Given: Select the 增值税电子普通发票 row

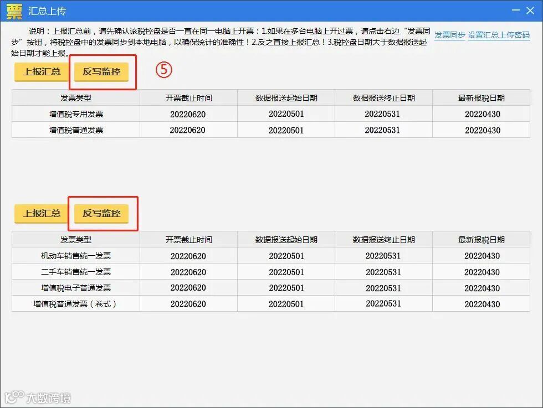Looking at the screenshot, I should (x=271, y=287).
